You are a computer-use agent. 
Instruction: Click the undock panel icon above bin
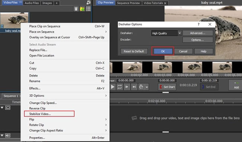89,2
